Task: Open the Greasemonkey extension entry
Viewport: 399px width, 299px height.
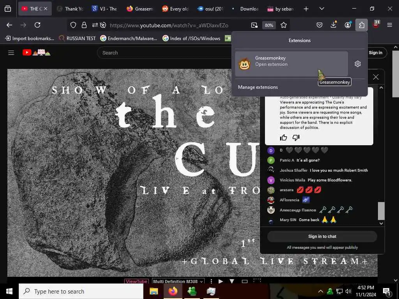Action: point(291,63)
